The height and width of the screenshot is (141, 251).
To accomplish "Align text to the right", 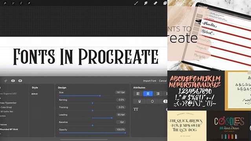I will pos(158,94).
